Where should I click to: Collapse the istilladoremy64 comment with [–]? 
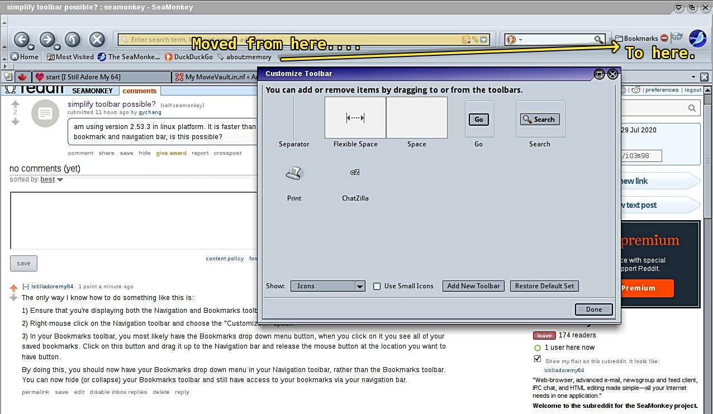[x=26, y=287]
